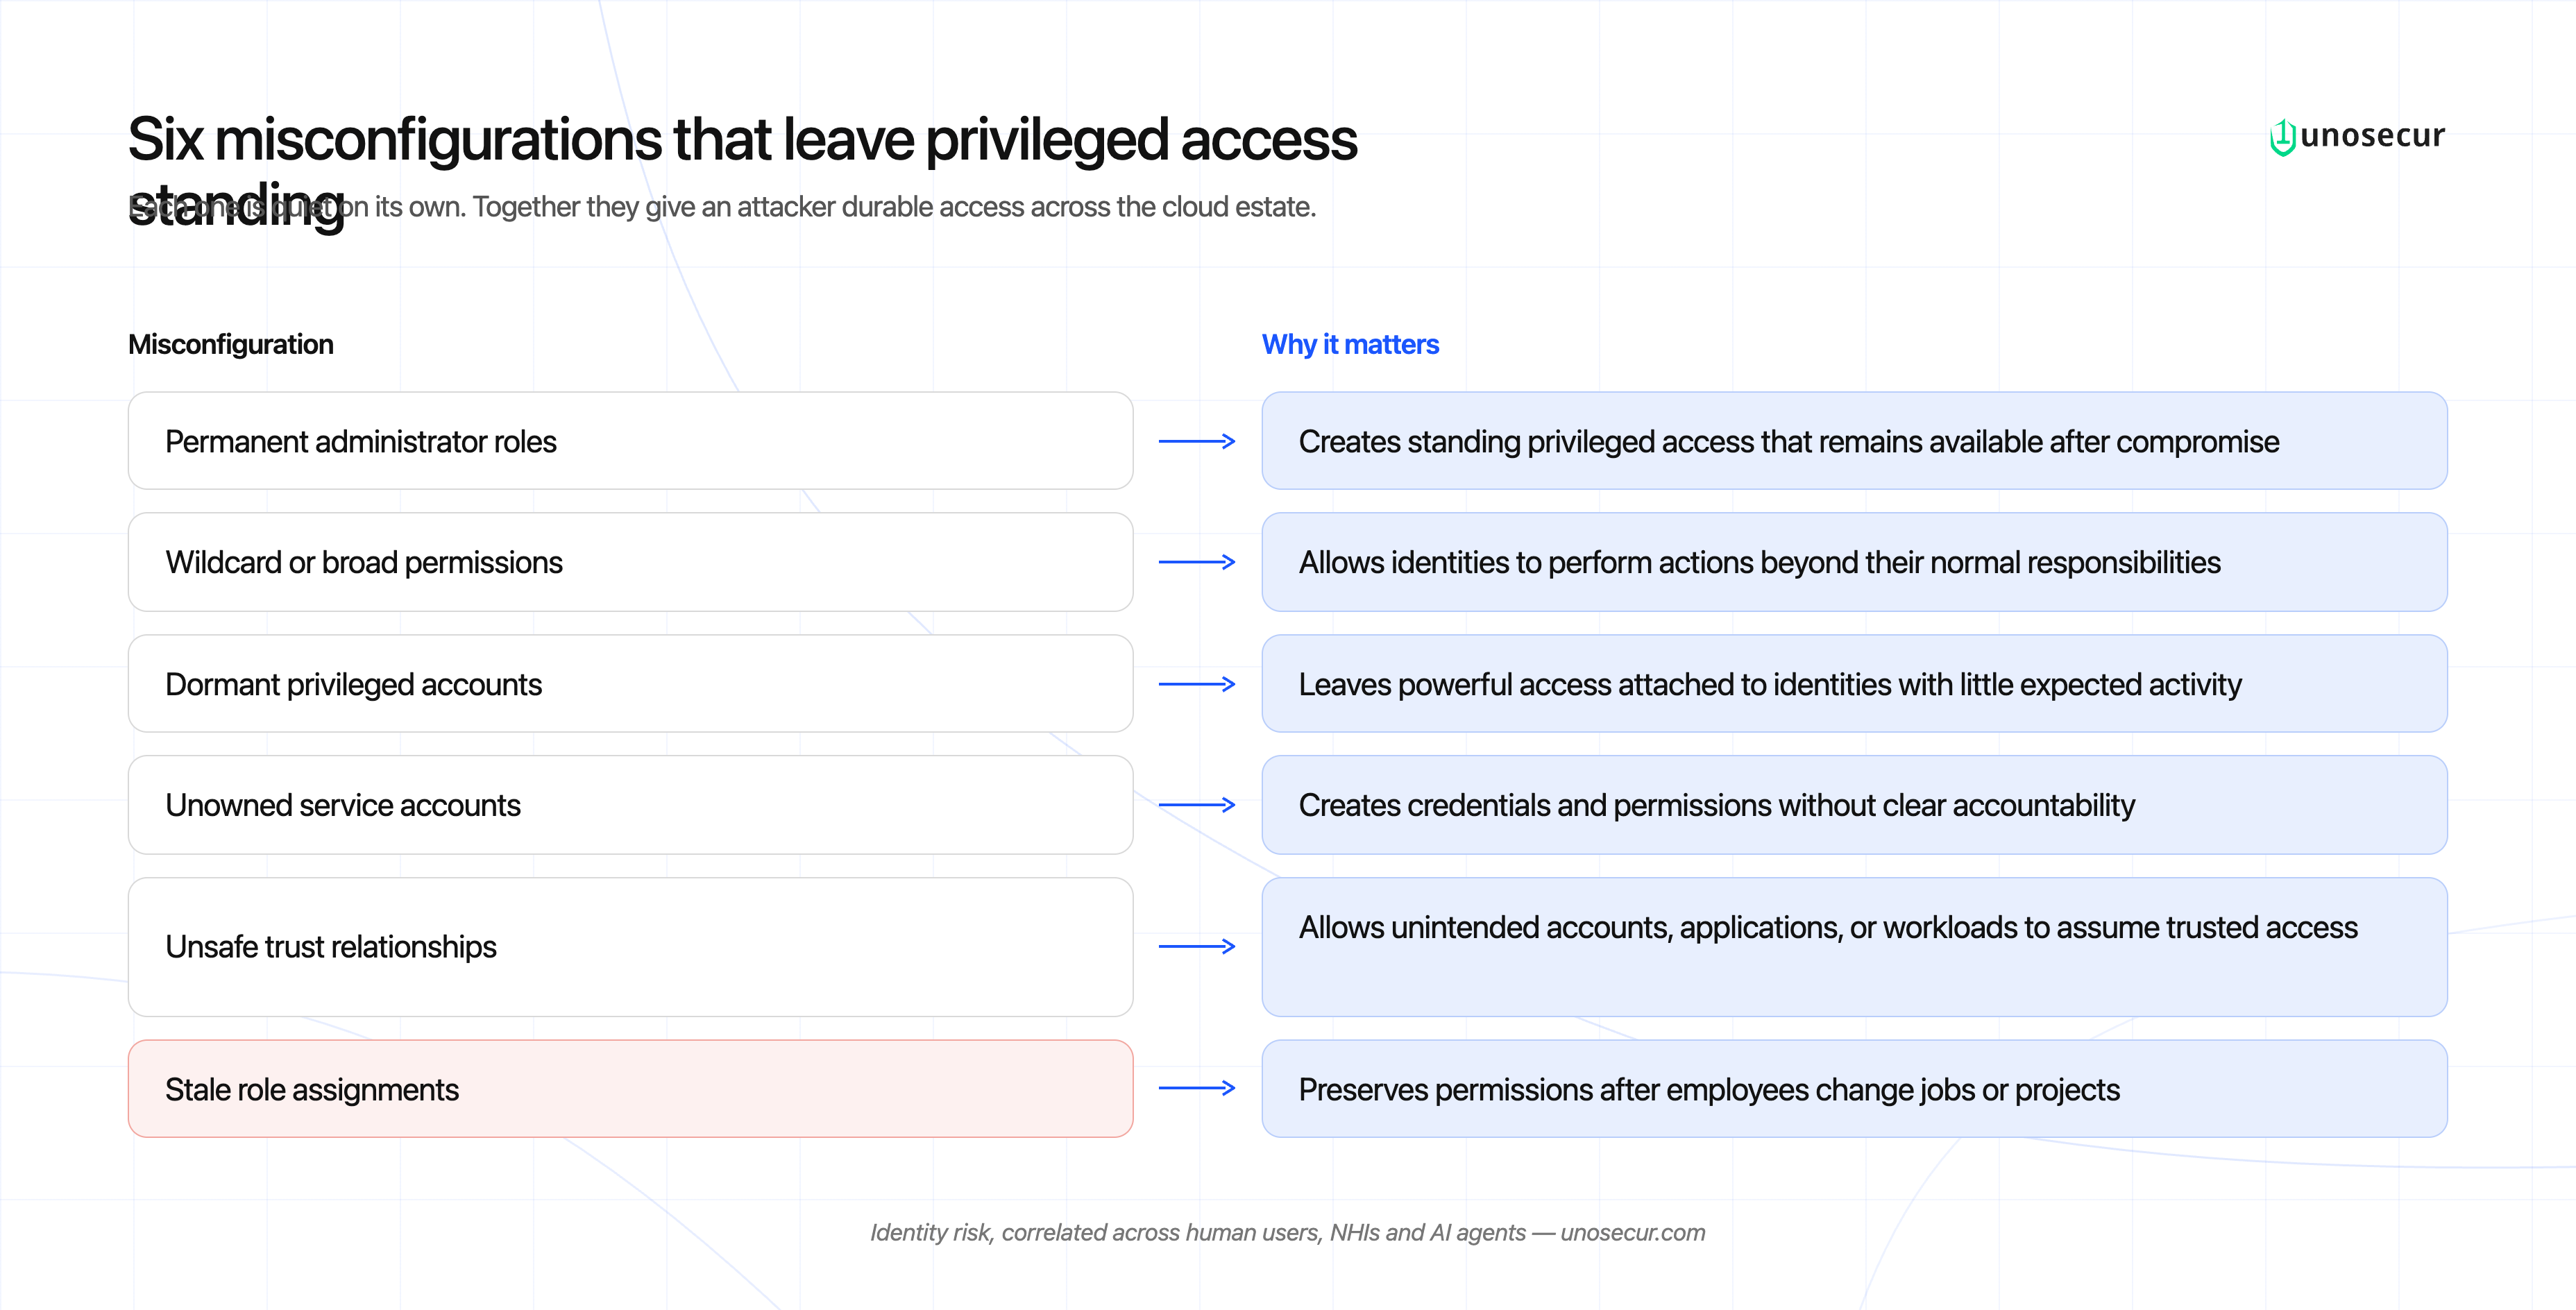
Task: Click the Misconfiguration column heading
Action: click(x=231, y=344)
